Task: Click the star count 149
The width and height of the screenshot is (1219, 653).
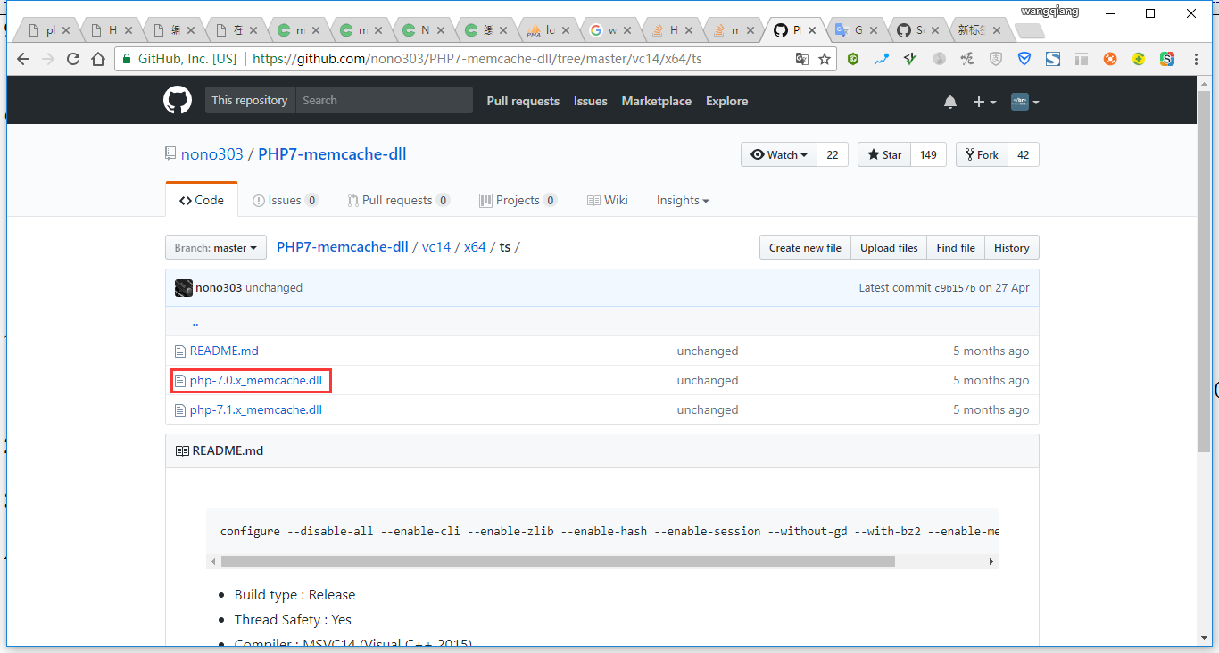Action: 928,154
